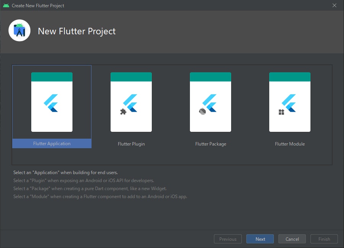Click the squares icon on the Flutter Module card
Screen dimensions: 344x248
282,111
